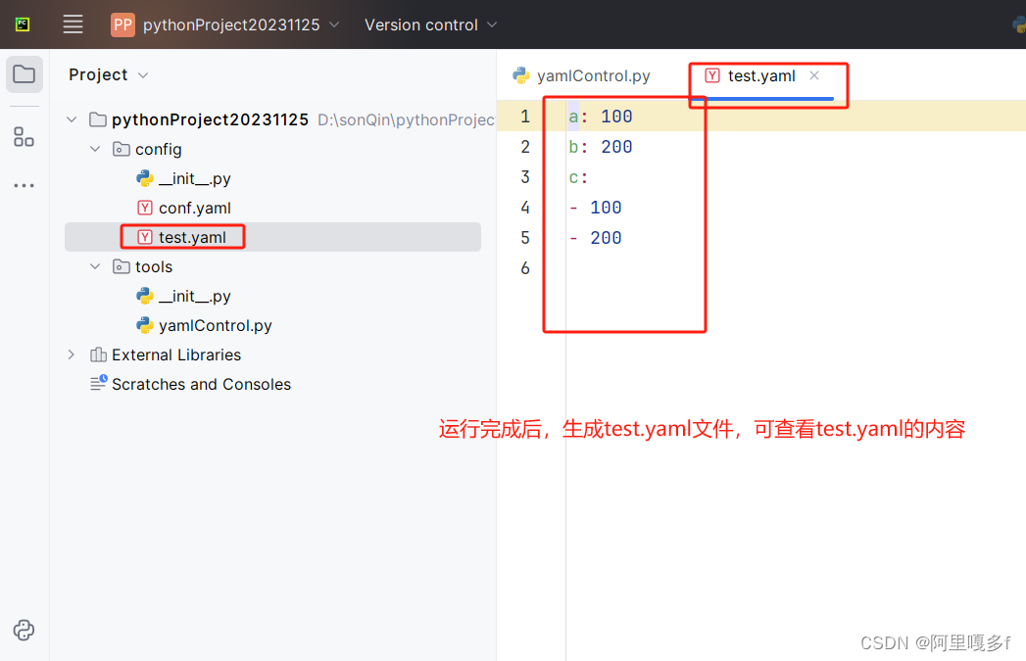Open __init__.py inside the tools folder
Screen dimensions: 1026x661
pyautogui.click(x=193, y=296)
